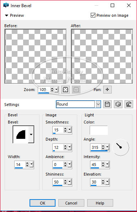Screen dimensions: 137x212
Task: Click the Depth value field 12
Action: [x=58, y=147]
